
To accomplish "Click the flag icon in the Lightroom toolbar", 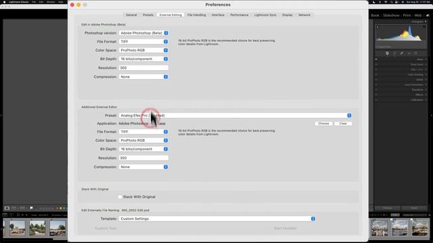I will [31, 208].
